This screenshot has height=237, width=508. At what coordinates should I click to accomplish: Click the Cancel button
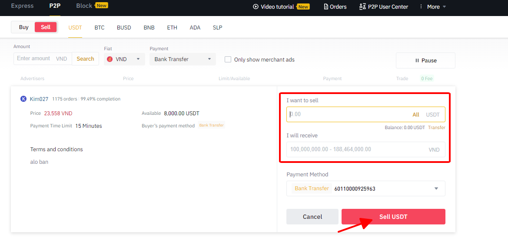pyautogui.click(x=312, y=217)
